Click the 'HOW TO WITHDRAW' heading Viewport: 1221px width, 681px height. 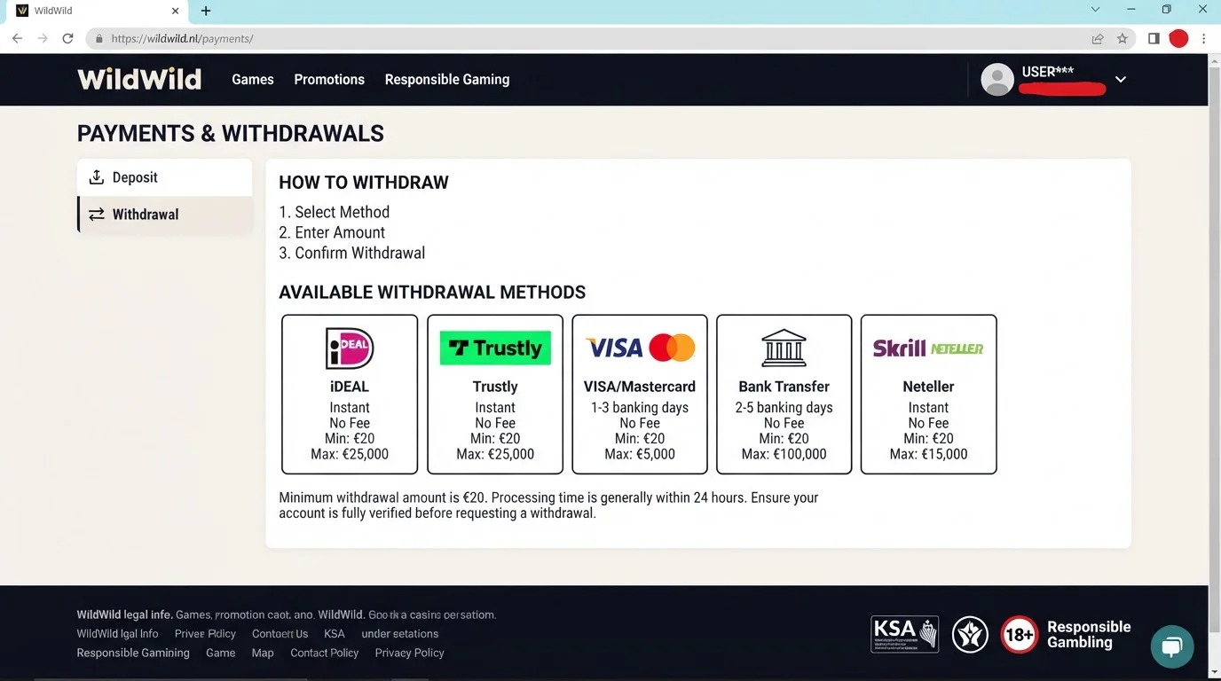(364, 183)
